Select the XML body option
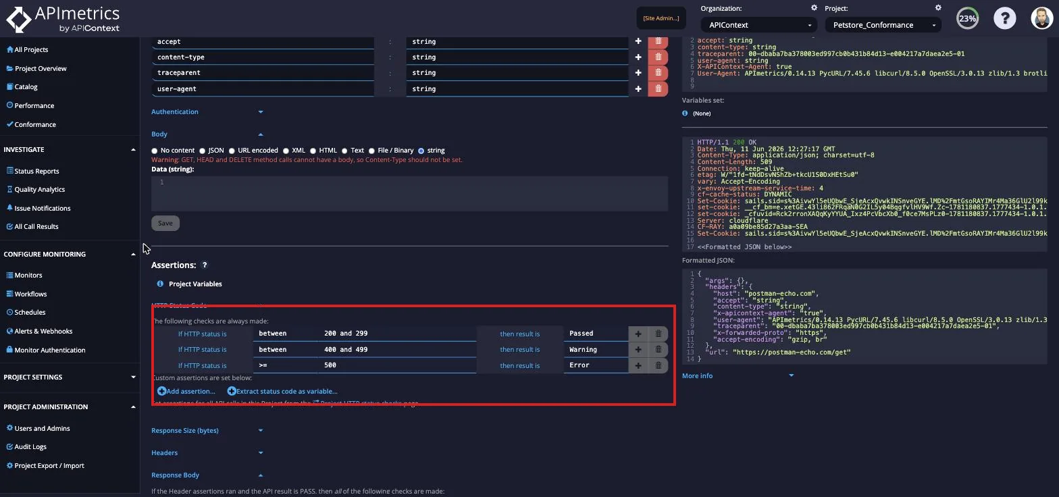1059x497 pixels. (x=286, y=151)
